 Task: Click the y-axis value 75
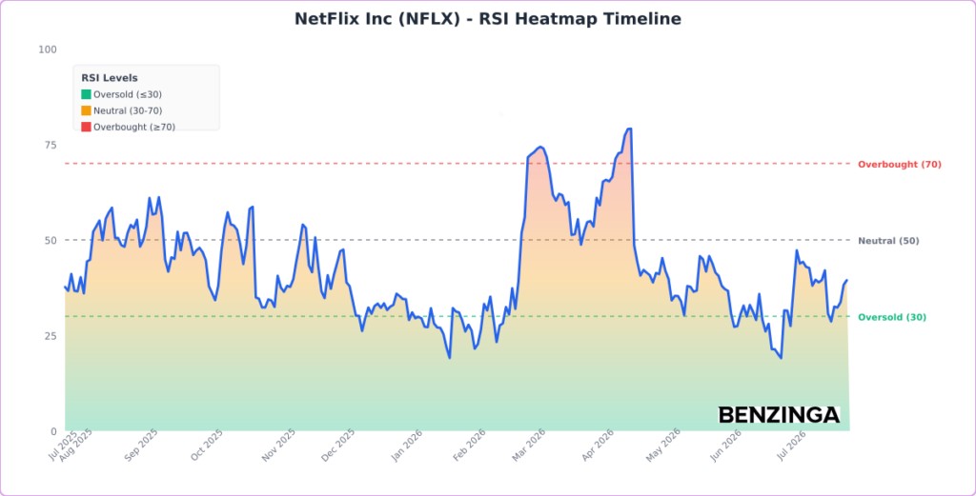[51, 145]
